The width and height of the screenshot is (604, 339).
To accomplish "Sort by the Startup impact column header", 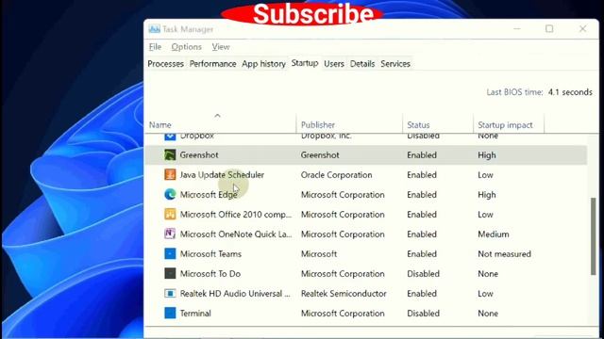I will point(505,125).
